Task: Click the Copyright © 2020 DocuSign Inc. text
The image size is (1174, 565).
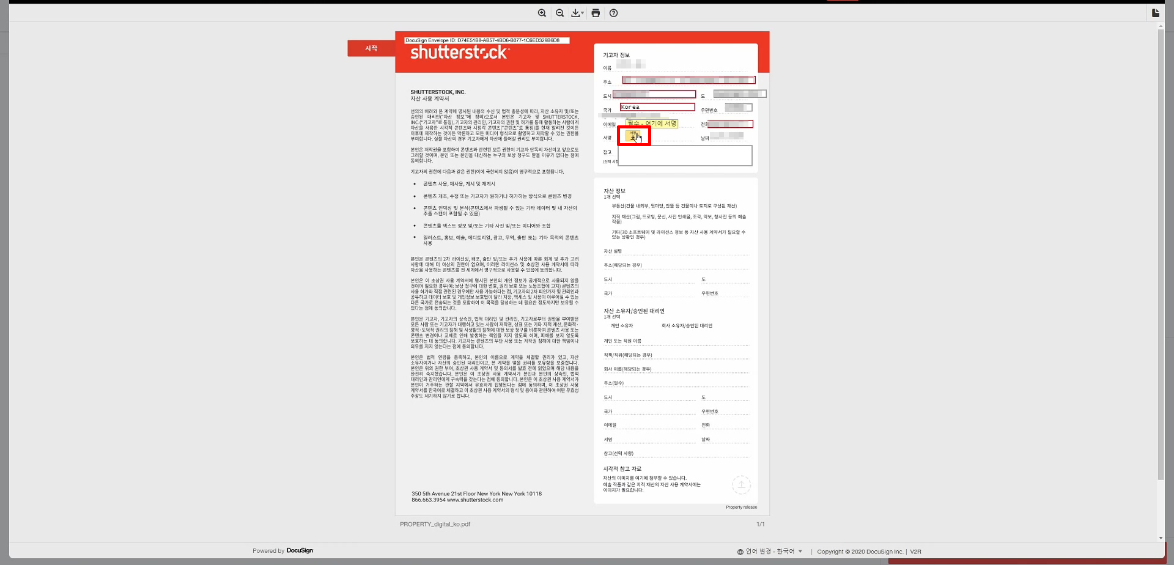Action: 860,552
